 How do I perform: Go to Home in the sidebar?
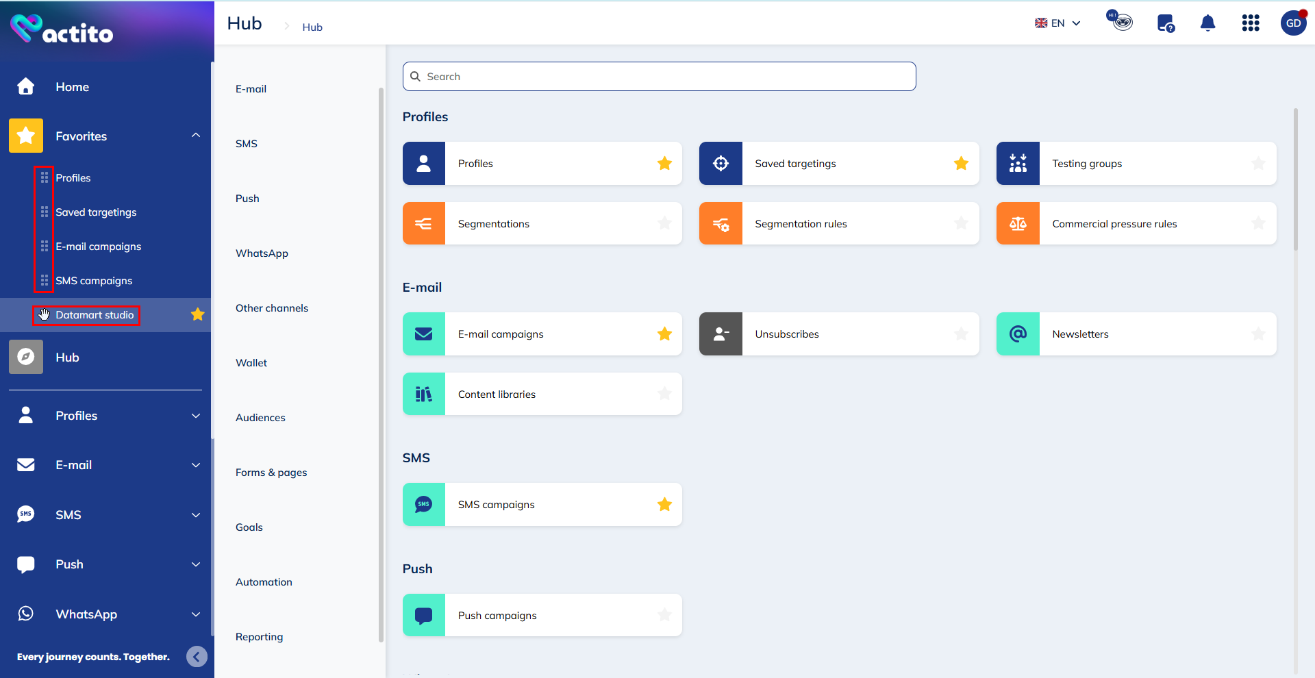pos(72,86)
